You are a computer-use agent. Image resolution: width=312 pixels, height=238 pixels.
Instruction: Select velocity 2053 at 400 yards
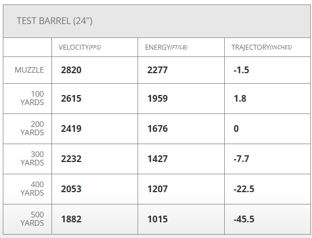71,189
